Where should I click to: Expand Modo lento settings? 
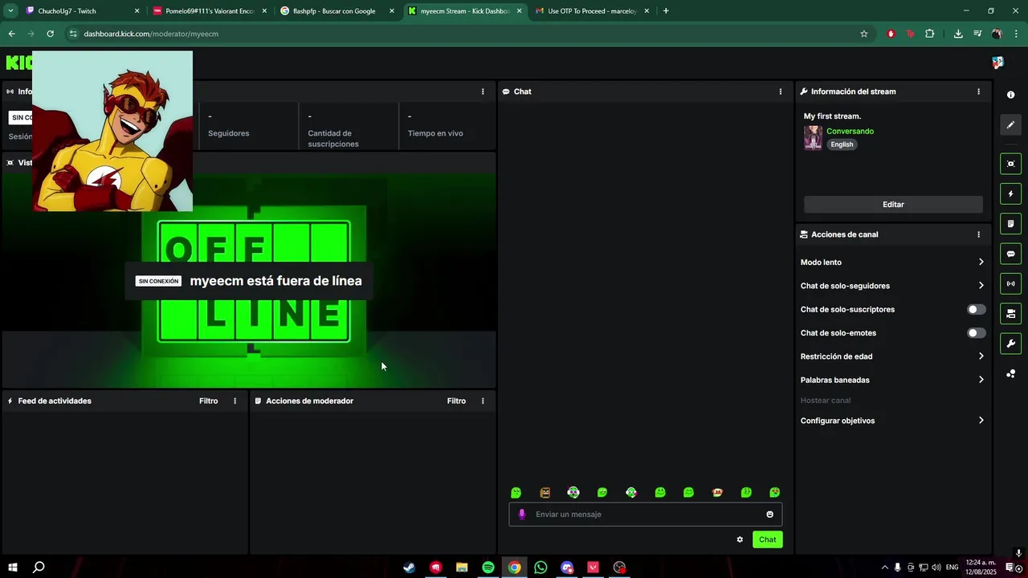892,263
